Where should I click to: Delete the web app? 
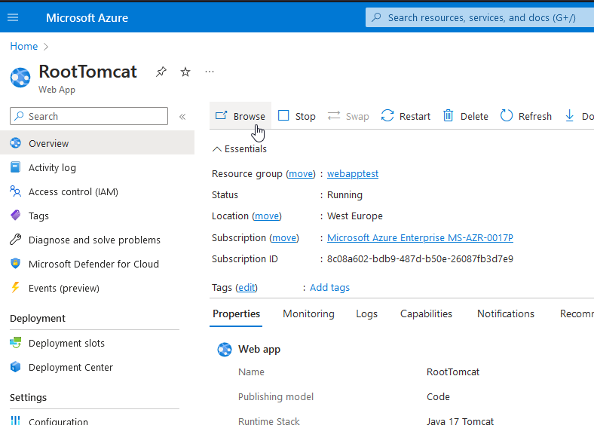click(x=466, y=116)
